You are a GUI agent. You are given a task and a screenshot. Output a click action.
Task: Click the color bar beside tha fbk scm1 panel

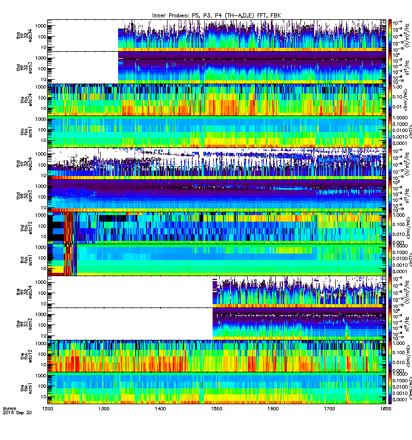pos(390,131)
